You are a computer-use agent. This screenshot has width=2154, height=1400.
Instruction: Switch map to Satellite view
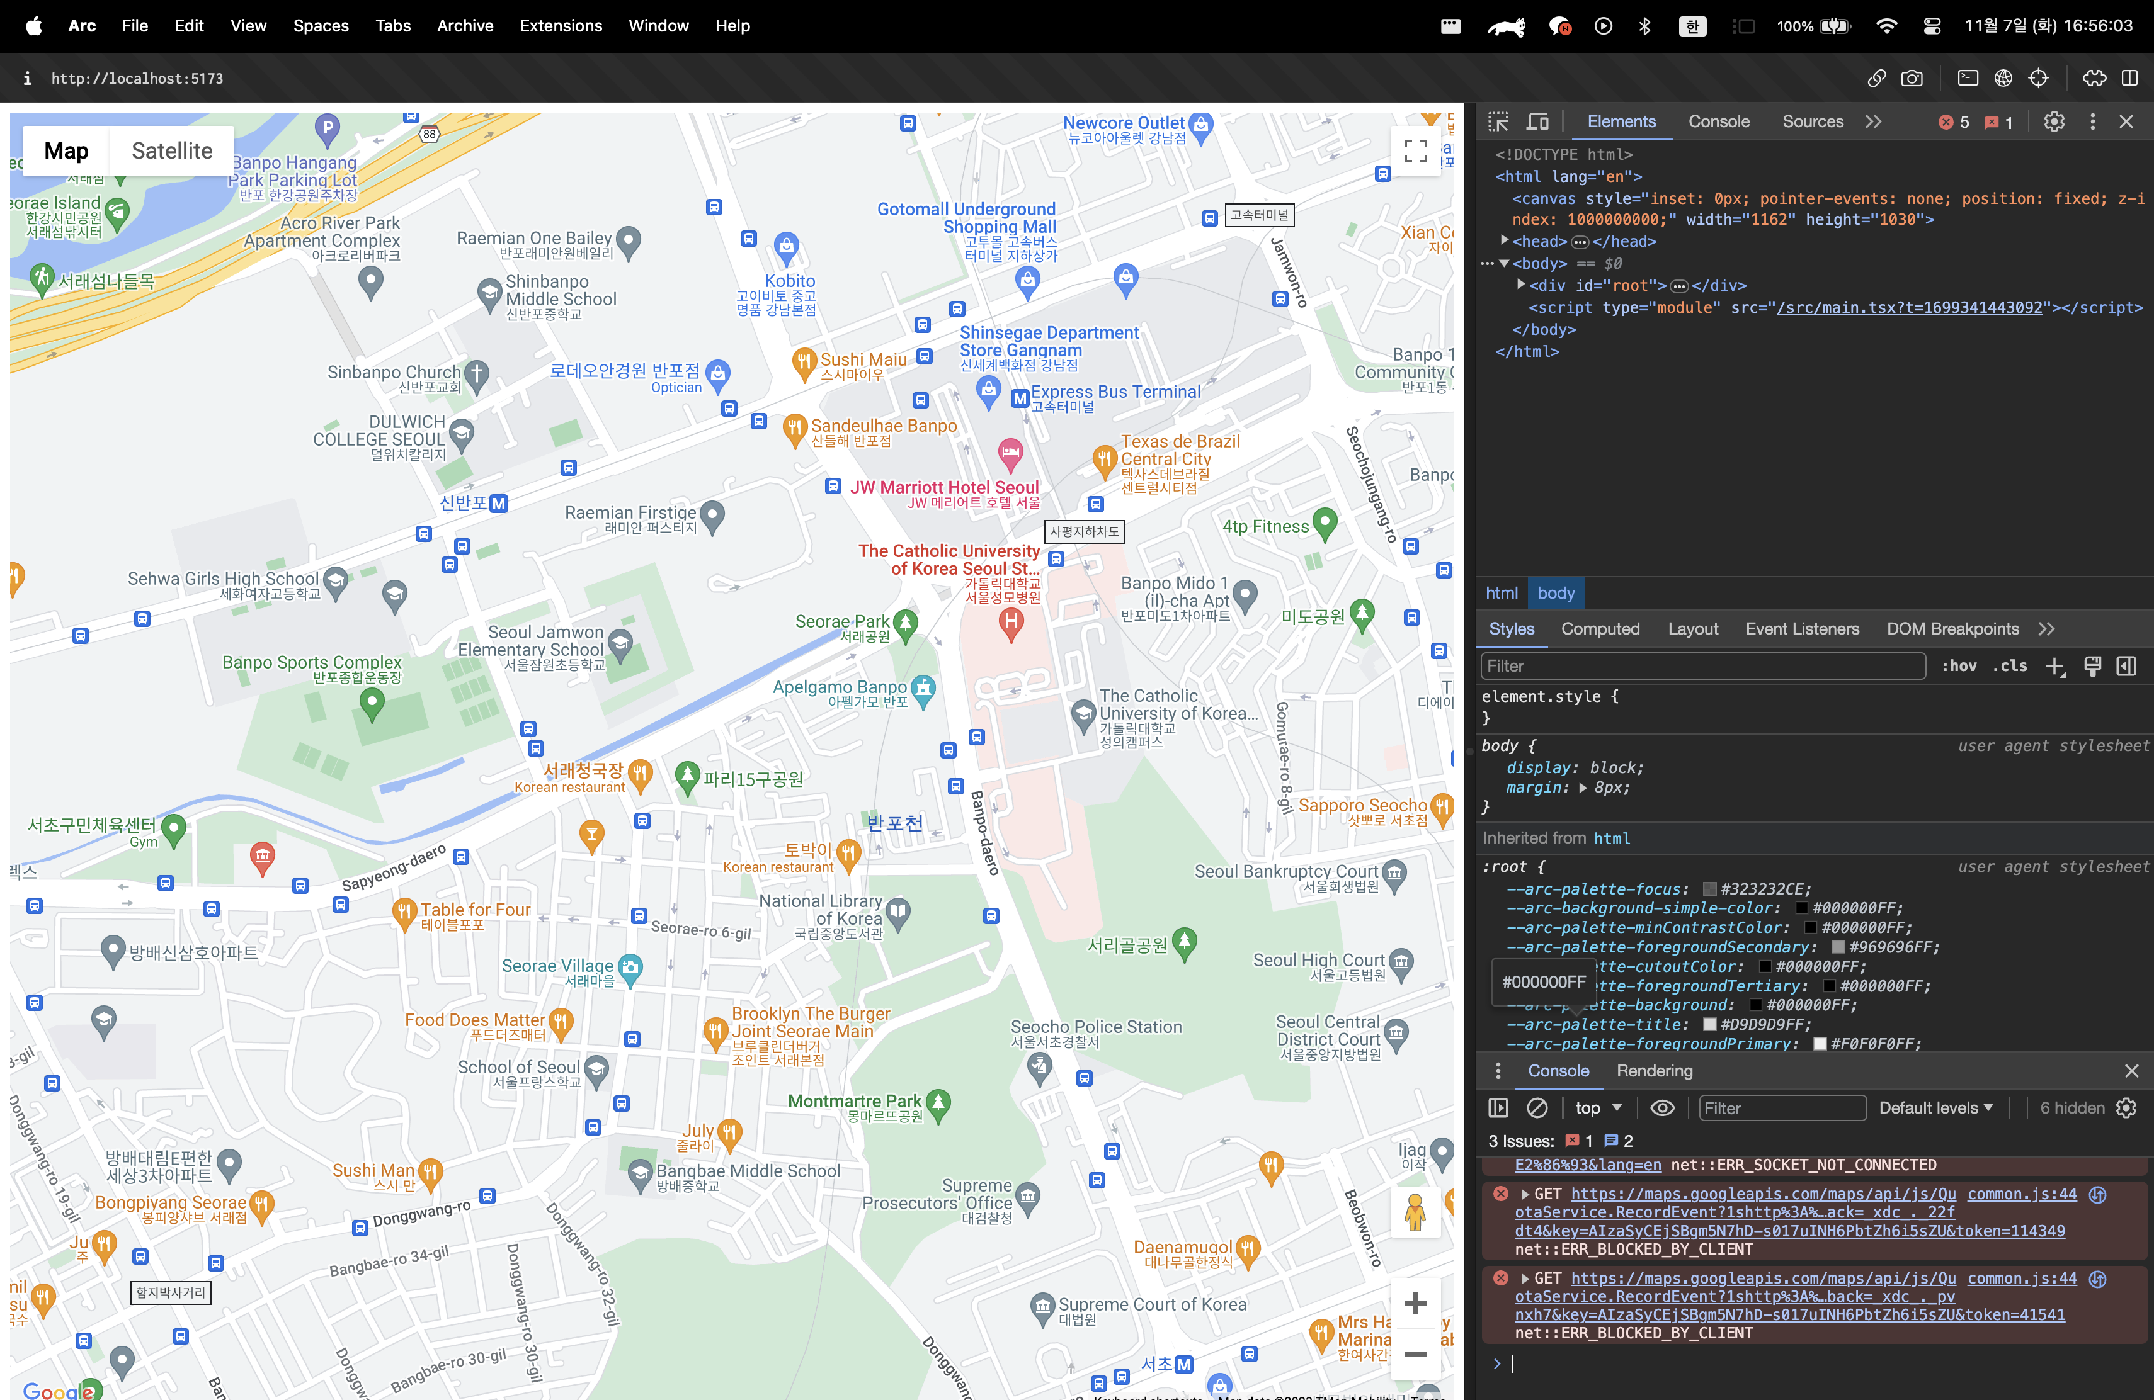172,151
